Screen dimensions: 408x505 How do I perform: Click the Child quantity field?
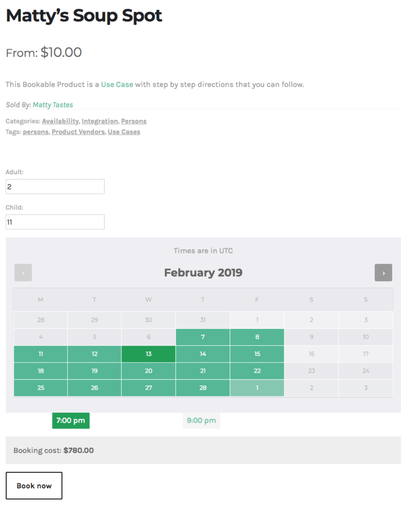(x=55, y=222)
